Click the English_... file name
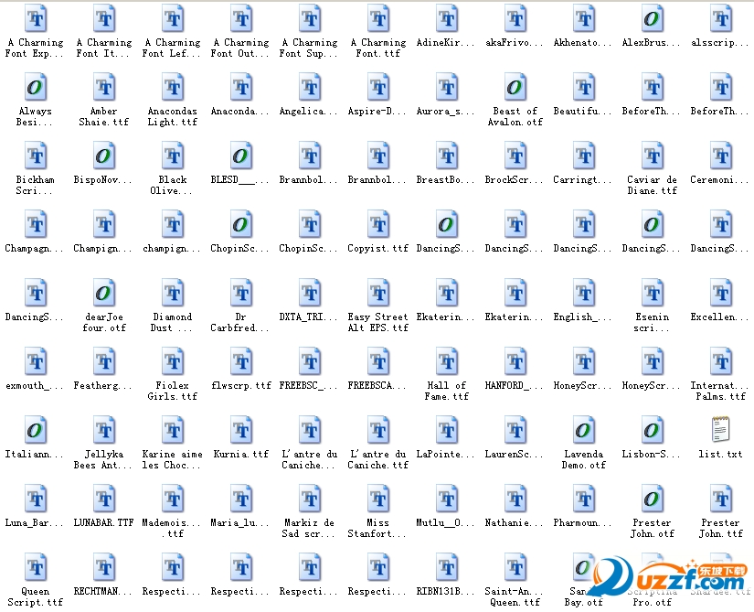This screenshot has height=612, width=754. tap(583, 317)
